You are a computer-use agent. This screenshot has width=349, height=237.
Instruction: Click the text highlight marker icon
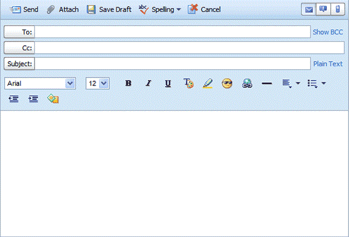[x=207, y=83]
